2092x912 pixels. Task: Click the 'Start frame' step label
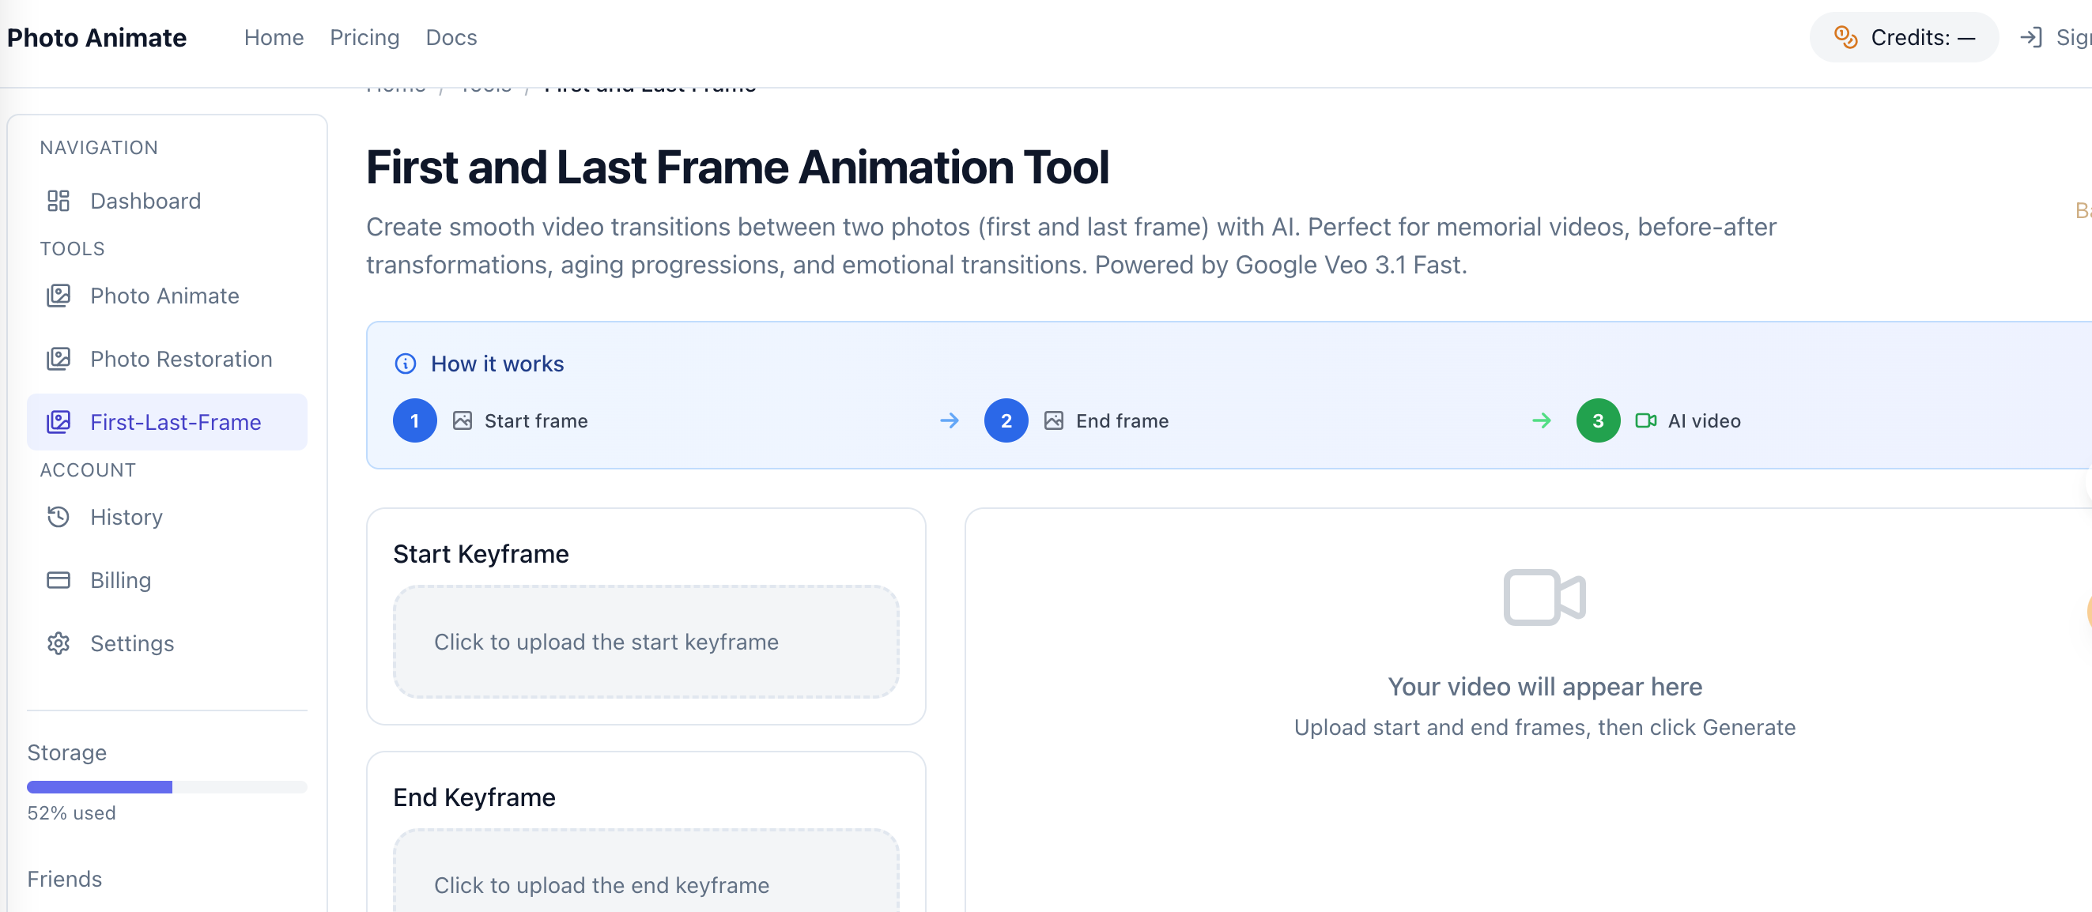pos(536,420)
